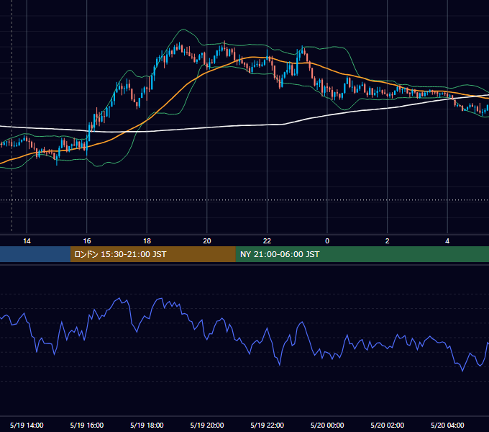Click the 4 hour label on the price chart axis
The image size is (489, 432).
tap(447, 241)
